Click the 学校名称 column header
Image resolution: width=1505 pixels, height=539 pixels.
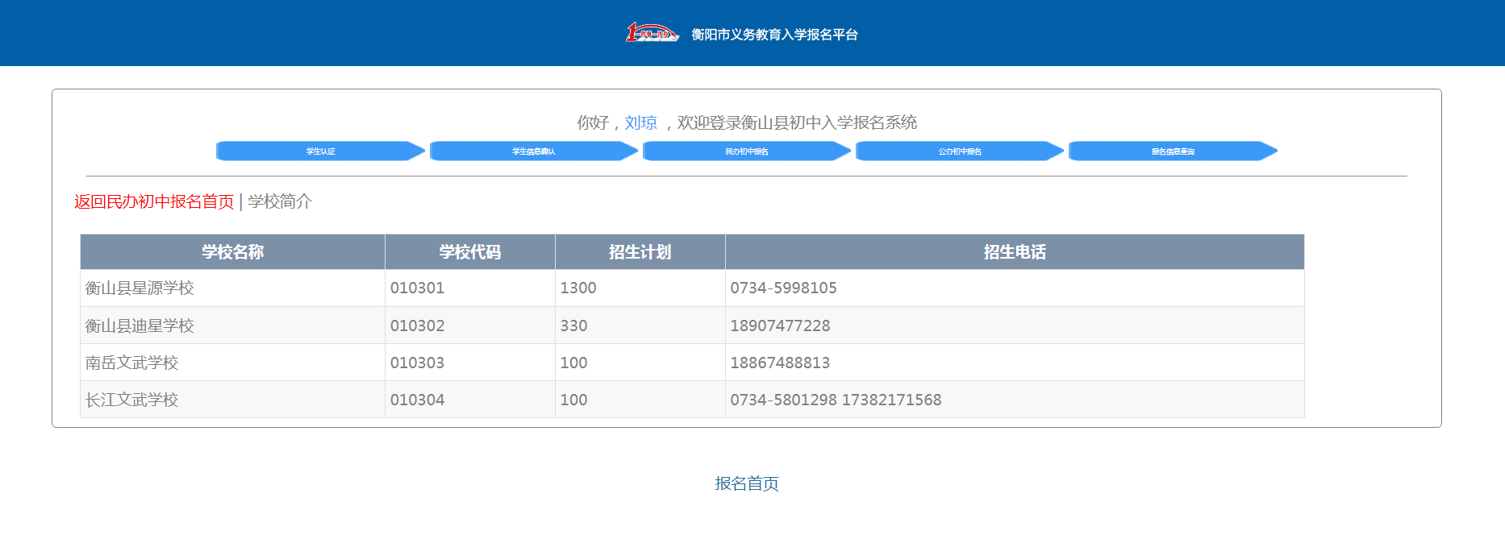[x=232, y=252]
